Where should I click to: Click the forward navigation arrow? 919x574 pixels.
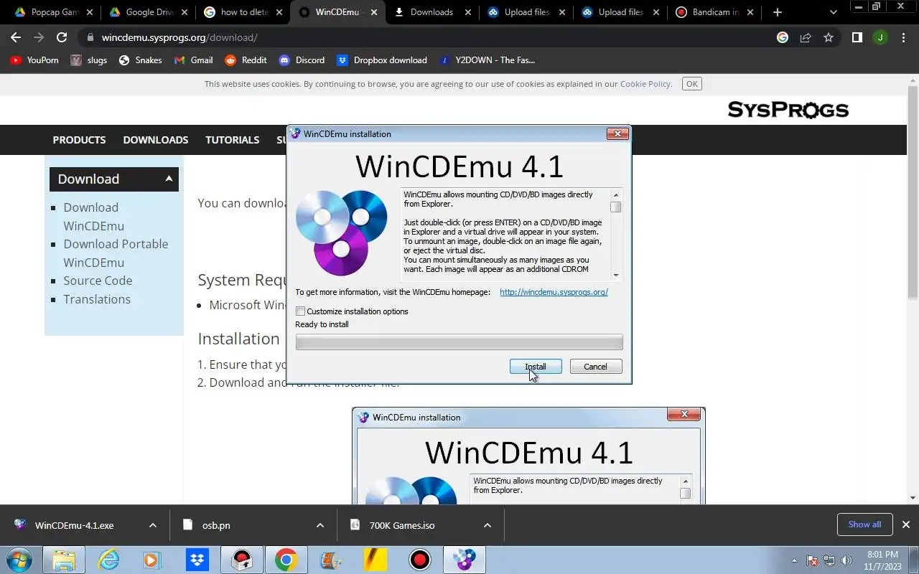click(39, 37)
